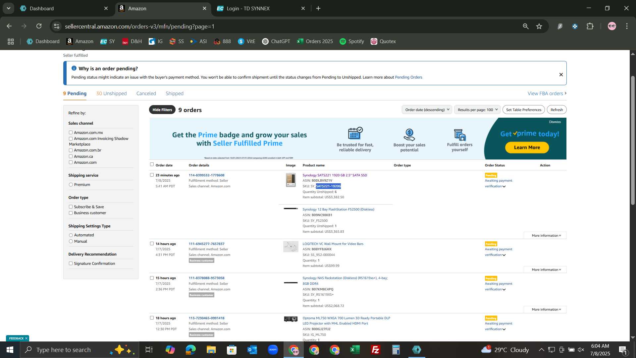Select all orders via header checkbox
Image resolution: width=636 pixels, height=358 pixels.
[152, 164]
